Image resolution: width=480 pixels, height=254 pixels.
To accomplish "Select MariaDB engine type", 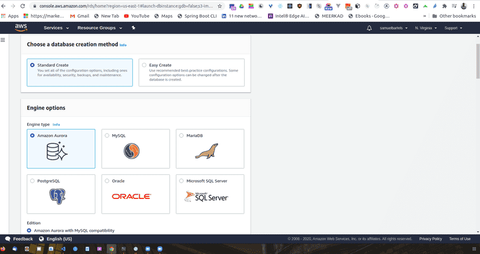I will (210, 149).
